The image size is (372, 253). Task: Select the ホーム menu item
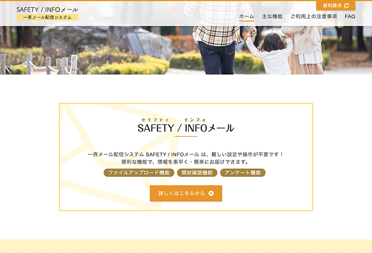[247, 16]
